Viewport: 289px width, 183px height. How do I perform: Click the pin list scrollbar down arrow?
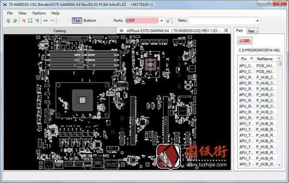tap(279, 165)
